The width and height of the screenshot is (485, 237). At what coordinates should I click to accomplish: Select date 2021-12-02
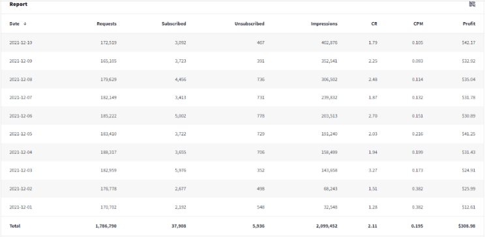tap(21, 188)
